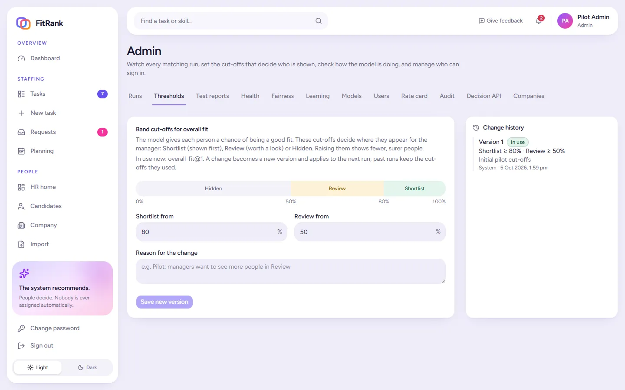
Task: Open the Dashboard gauge icon
Action: (x=21, y=58)
